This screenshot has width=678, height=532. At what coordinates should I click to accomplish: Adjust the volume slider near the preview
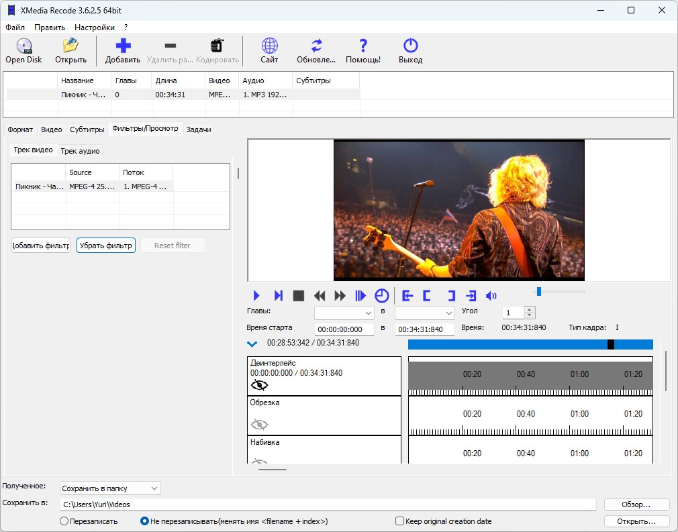539,291
